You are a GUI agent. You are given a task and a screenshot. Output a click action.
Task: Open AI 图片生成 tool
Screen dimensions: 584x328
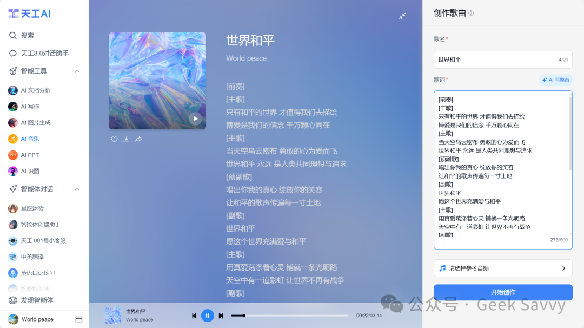[29, 123]
